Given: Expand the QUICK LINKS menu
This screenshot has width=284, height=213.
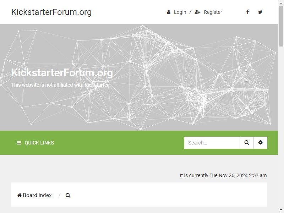Looking at the screenshot, I should tap(35, 143).
